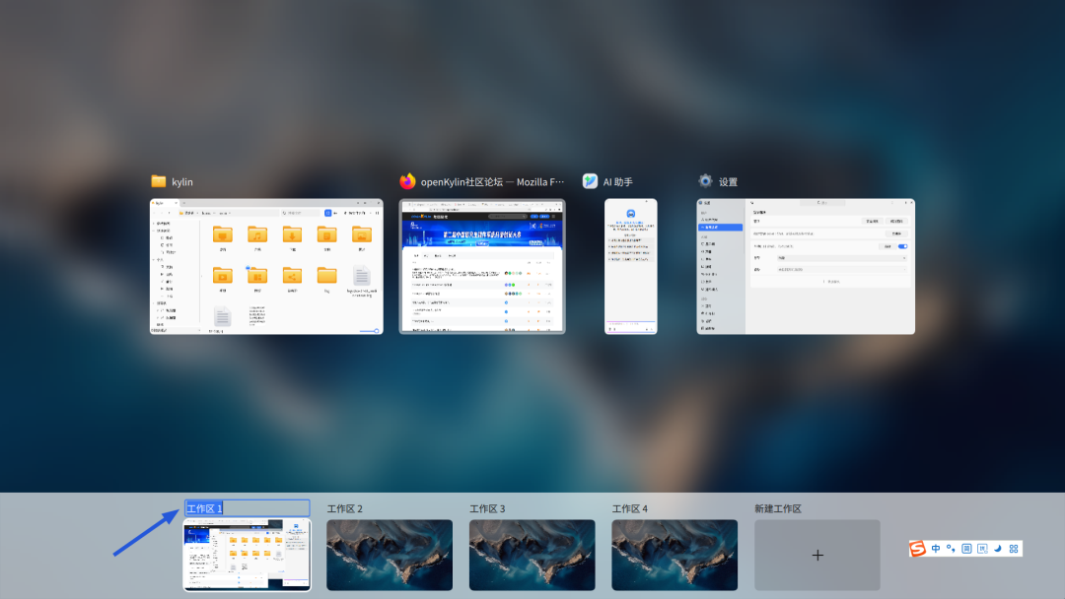Click the workspace grid icon in system tray
The width and height of the screenshot is (1065, 599).
pyautogui.click(x=1014, y=549)
